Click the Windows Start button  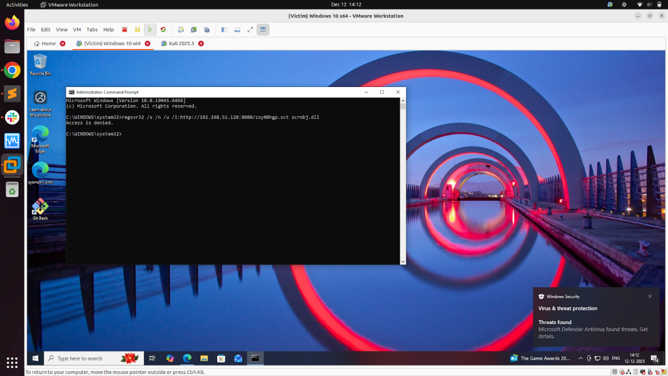coord(35,358)
